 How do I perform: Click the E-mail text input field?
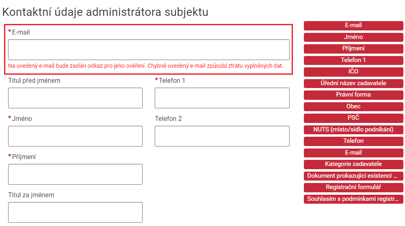pos(149,50)
